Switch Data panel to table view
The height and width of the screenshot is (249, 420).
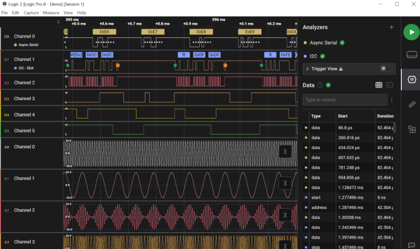pyautogui.click(x=379, y=85)
